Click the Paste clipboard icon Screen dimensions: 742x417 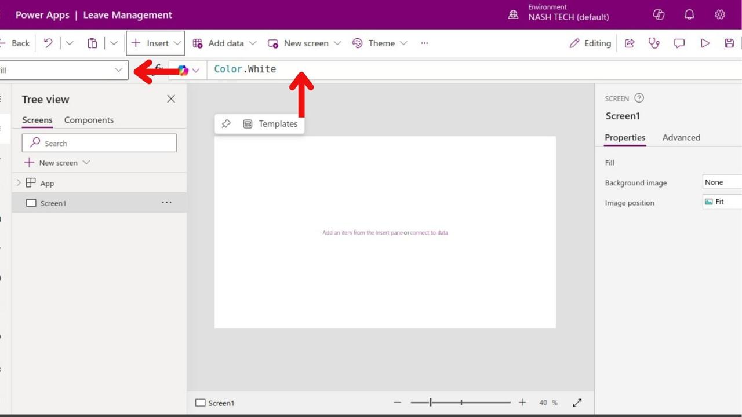pos(92,43)
